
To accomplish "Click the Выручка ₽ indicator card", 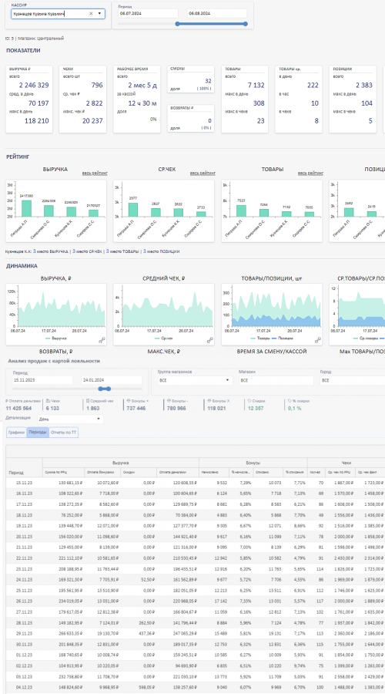I will (x=28, y=99).
